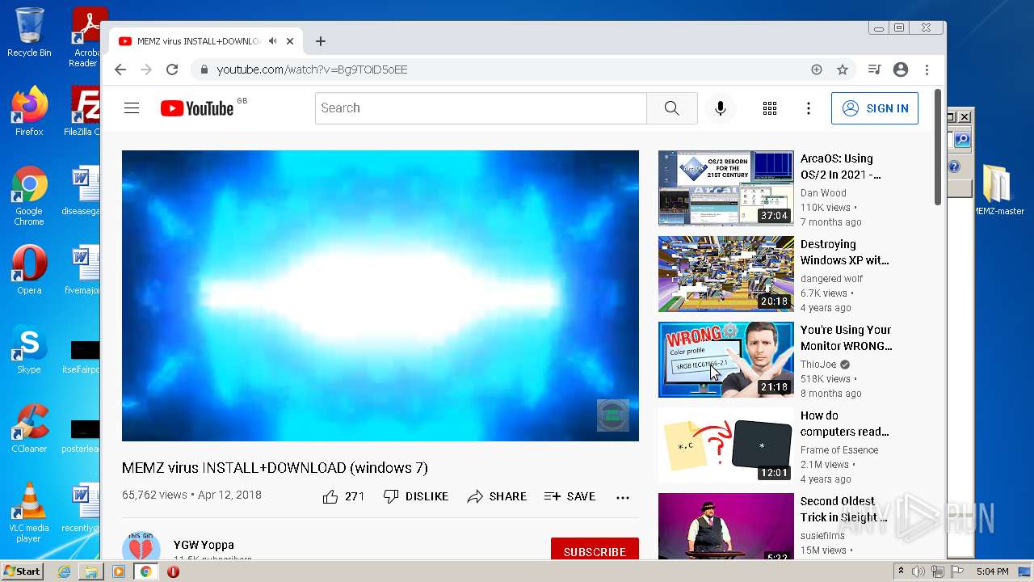The image size is (1034, 582).
Task: Visit the Frame of Essence channel name
Action: point(839,450)
